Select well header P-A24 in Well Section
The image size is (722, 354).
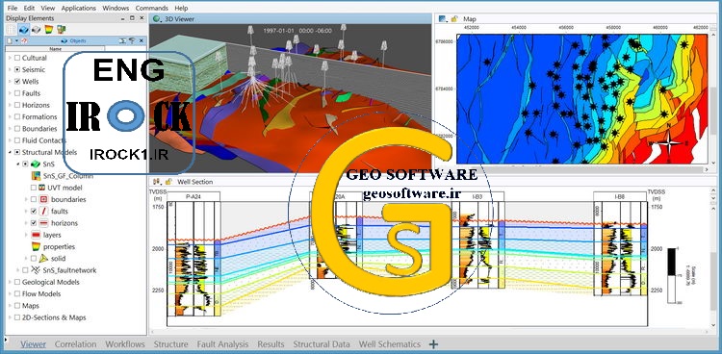[x=193, y=196]
